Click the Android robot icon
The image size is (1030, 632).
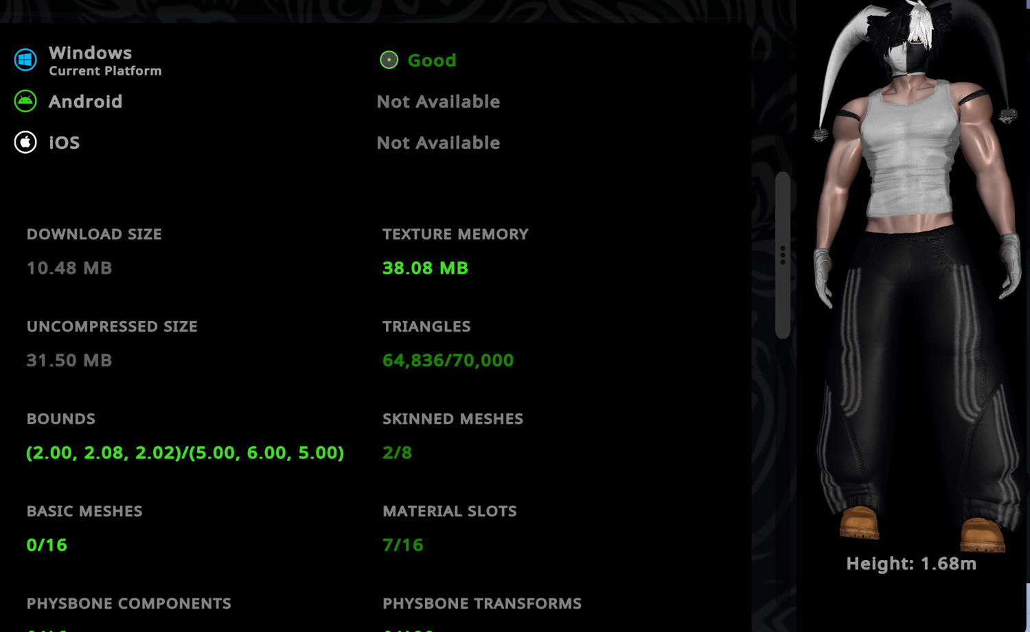pyautogui.click(x=25, y=101)
